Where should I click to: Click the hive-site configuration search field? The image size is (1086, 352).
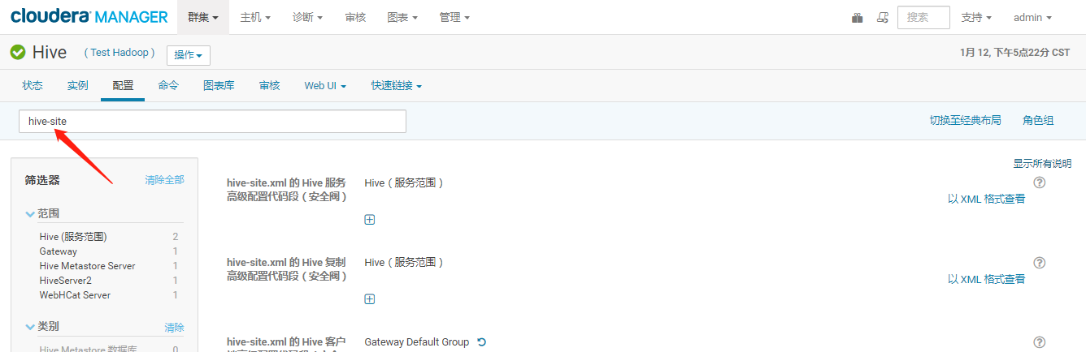tap(212, 122)
